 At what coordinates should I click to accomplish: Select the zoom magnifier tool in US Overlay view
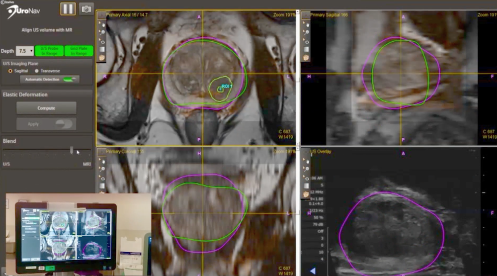[307, 170]
